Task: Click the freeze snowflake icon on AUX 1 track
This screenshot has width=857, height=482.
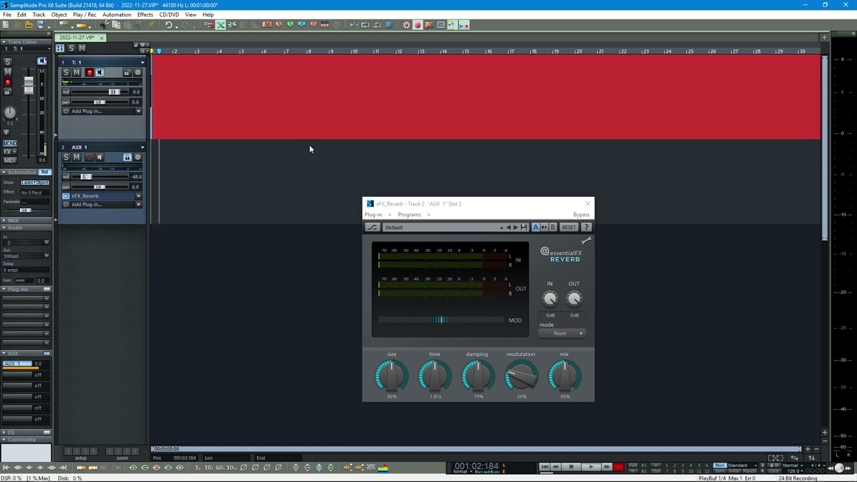Action: (138, 157)
